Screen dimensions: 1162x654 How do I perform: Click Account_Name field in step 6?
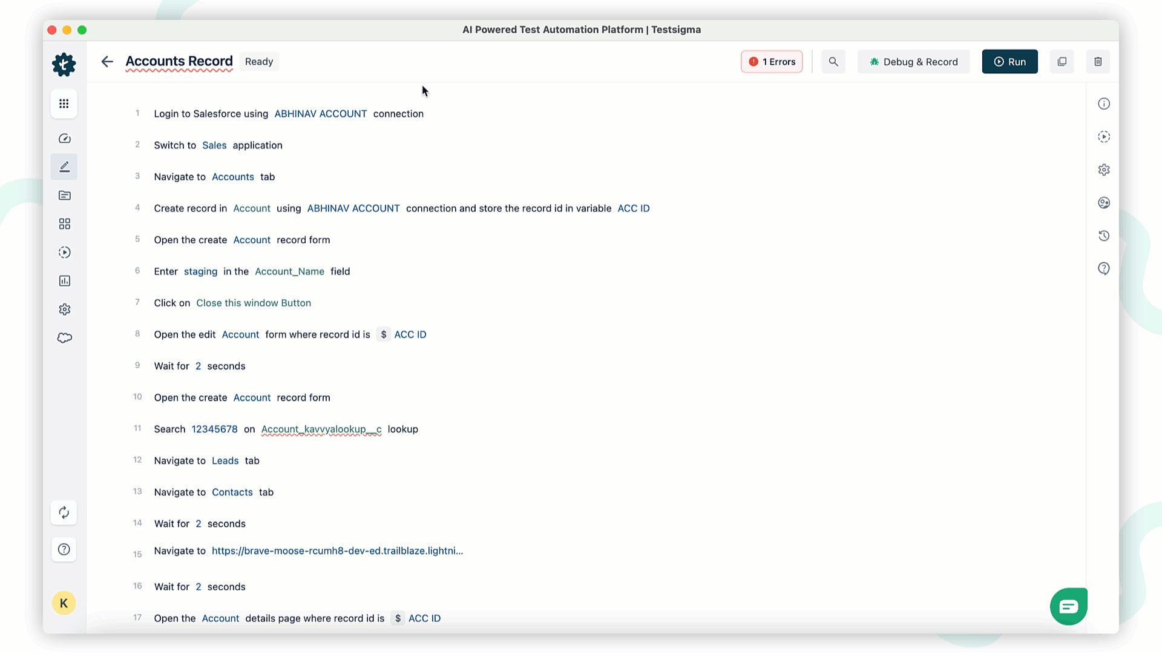coord(289,271)
